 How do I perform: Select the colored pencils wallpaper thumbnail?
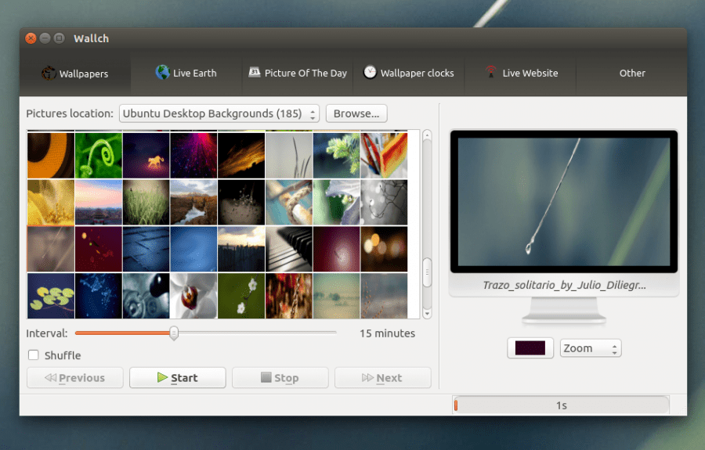384,156
